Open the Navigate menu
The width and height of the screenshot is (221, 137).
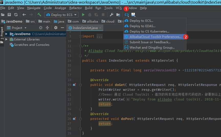click(x=34, y=8)
